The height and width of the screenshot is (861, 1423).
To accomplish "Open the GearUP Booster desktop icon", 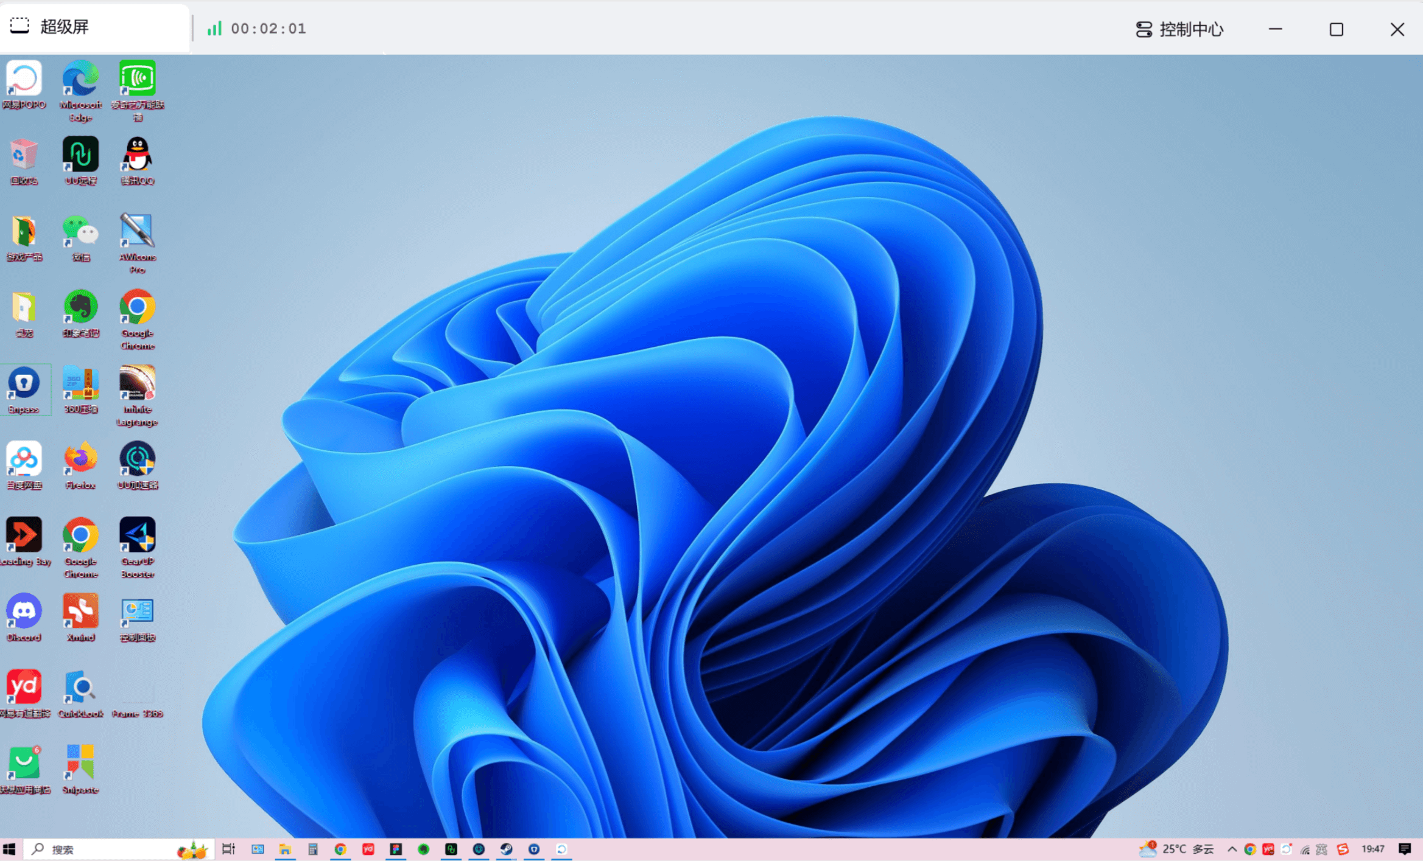I will [137, 537].
